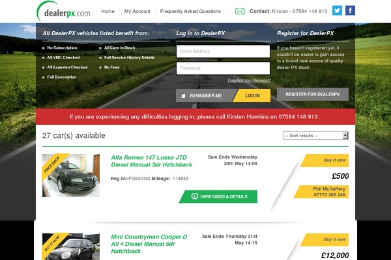This screenshot has height=260, width=391.
Task: Open the DealerPX Twitter page icon
Action: click(x=337, y=10)
